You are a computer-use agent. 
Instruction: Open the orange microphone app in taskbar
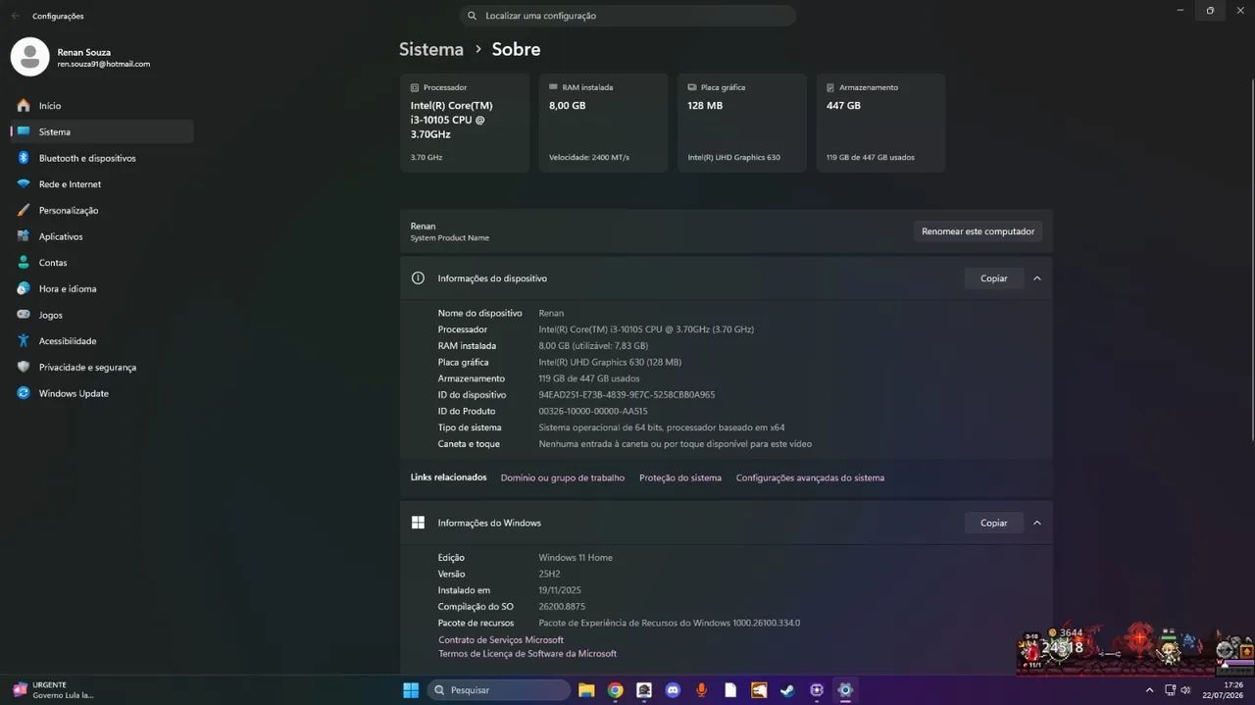[701, 690]
